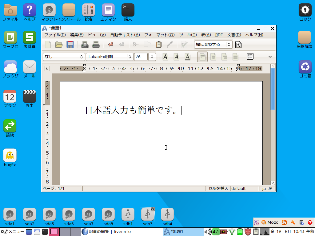This screenshot has height=236, width=315.
Task: Open the ブラウザ desktop icon
Action: pos(10,69)
